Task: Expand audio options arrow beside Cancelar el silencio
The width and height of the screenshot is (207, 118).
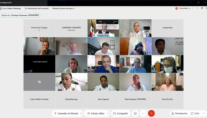Action: (81, 113)
